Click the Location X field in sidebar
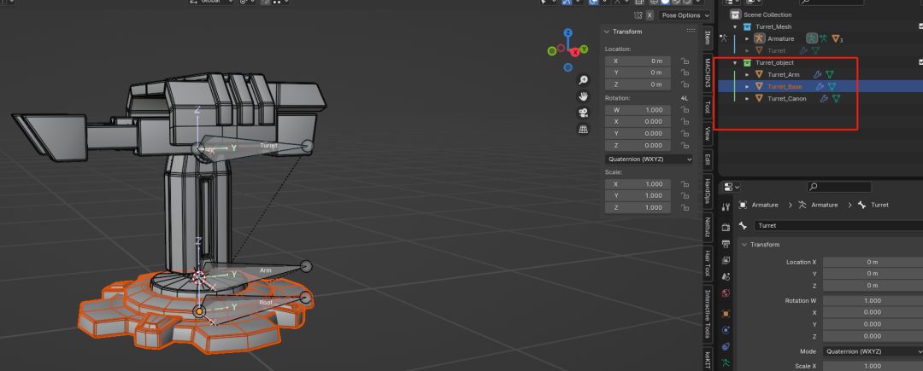923x371 pixels. tap(638, 61)
